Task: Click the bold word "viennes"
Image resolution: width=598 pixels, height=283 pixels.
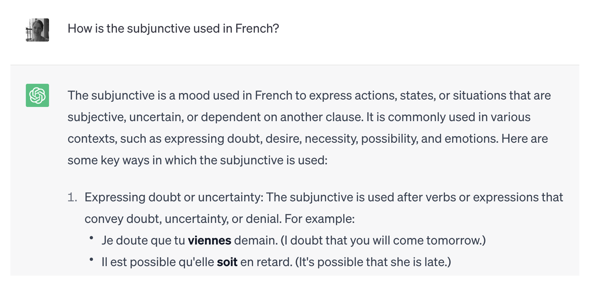Action: coord(209,240)
